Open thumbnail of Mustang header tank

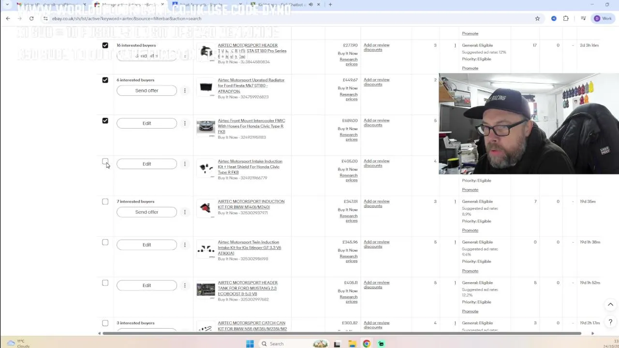tap(206, 290)
